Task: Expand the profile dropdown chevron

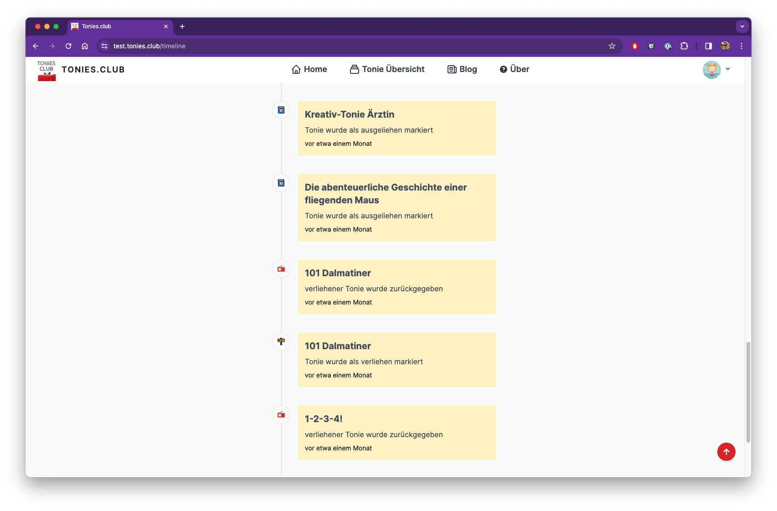Action: (x=728, y=69)
